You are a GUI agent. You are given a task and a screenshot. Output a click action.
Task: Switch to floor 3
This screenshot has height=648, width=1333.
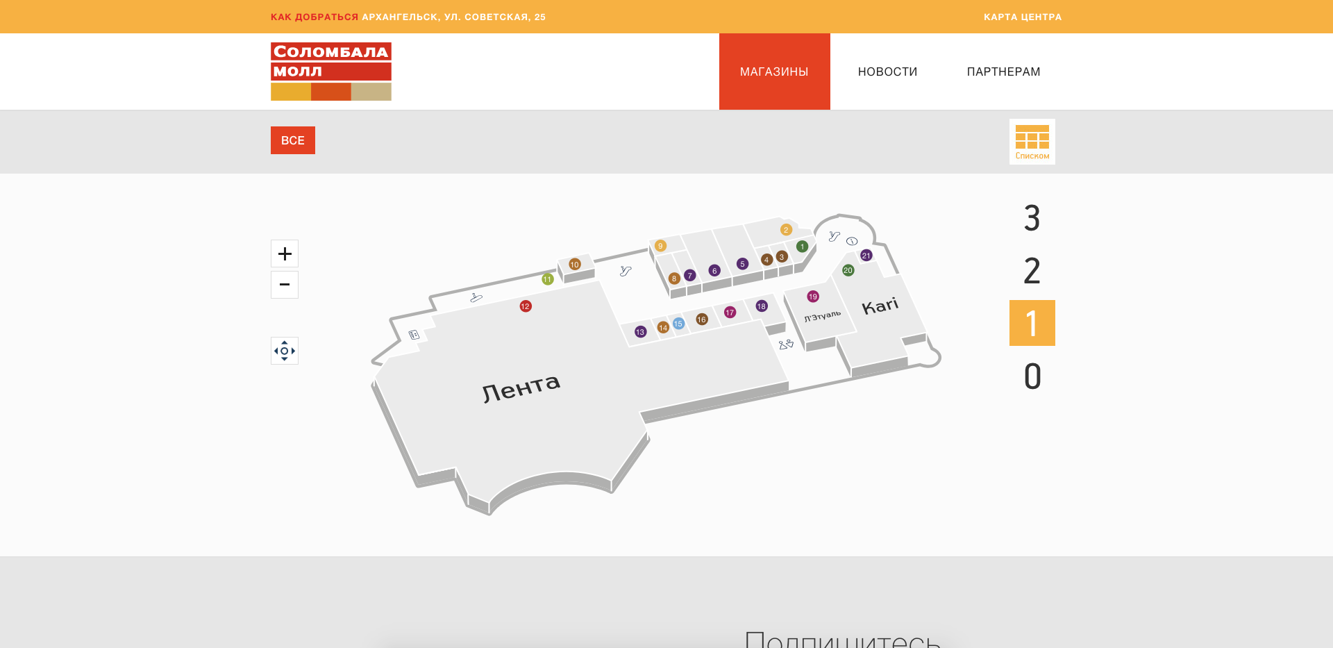coord(1032,218)
